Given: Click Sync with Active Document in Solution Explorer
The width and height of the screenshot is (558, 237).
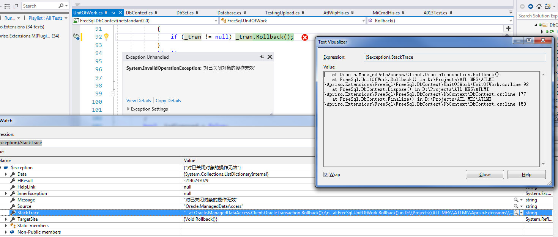Looking at the screenshot, I should click(547, 6).
